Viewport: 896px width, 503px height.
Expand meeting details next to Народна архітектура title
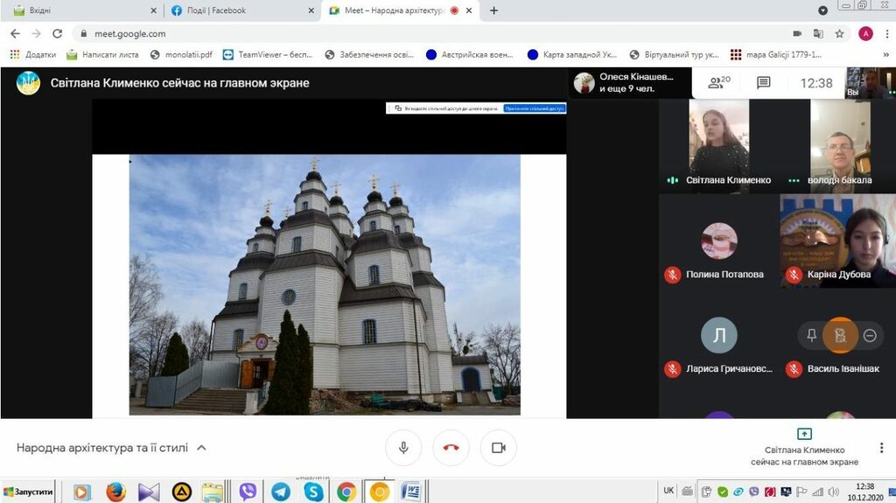[201, 448]
